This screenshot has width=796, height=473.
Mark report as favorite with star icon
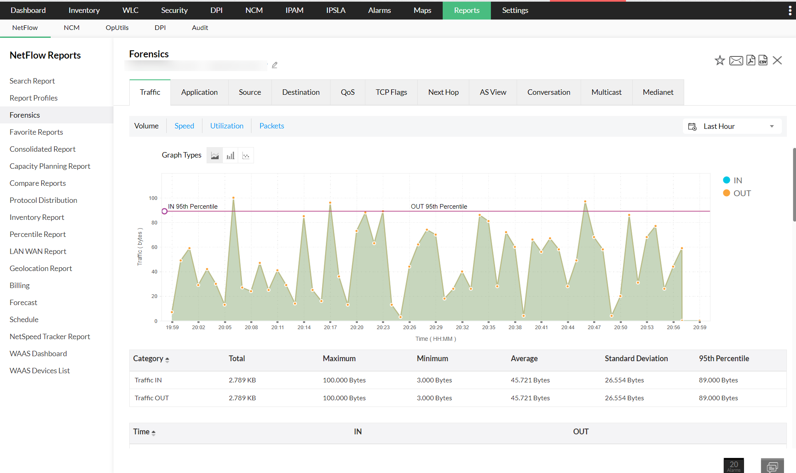coord(720,61)
